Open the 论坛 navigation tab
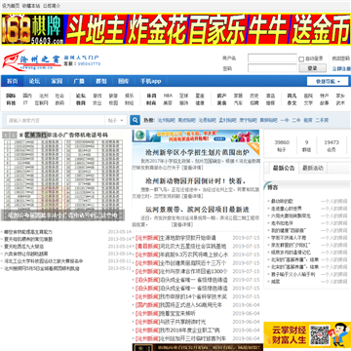This screenshot has height=351, width=351. tap(34, 81)
